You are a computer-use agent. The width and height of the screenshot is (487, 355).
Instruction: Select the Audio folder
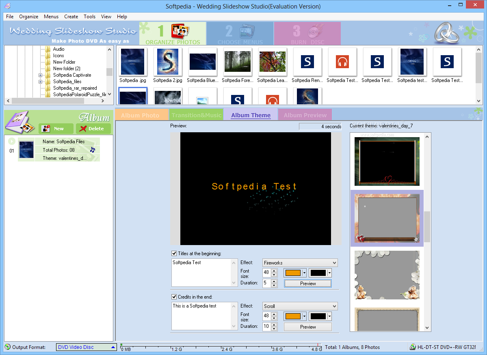(59, 49)
